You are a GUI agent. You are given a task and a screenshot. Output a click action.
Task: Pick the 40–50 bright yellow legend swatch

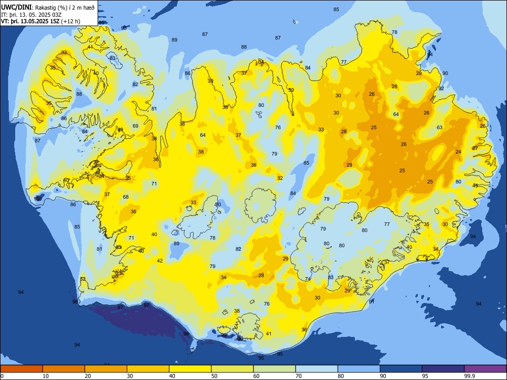(190, 369)
